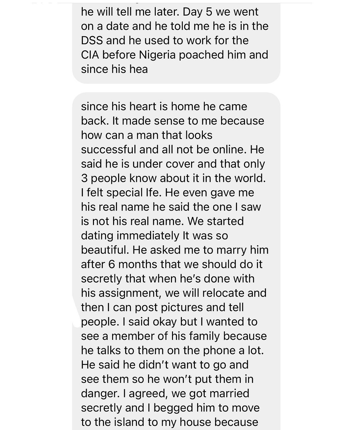Screen dimensions: 344x430
Task: Click the truncated line "since his hea"
Action: coord(114,69)
